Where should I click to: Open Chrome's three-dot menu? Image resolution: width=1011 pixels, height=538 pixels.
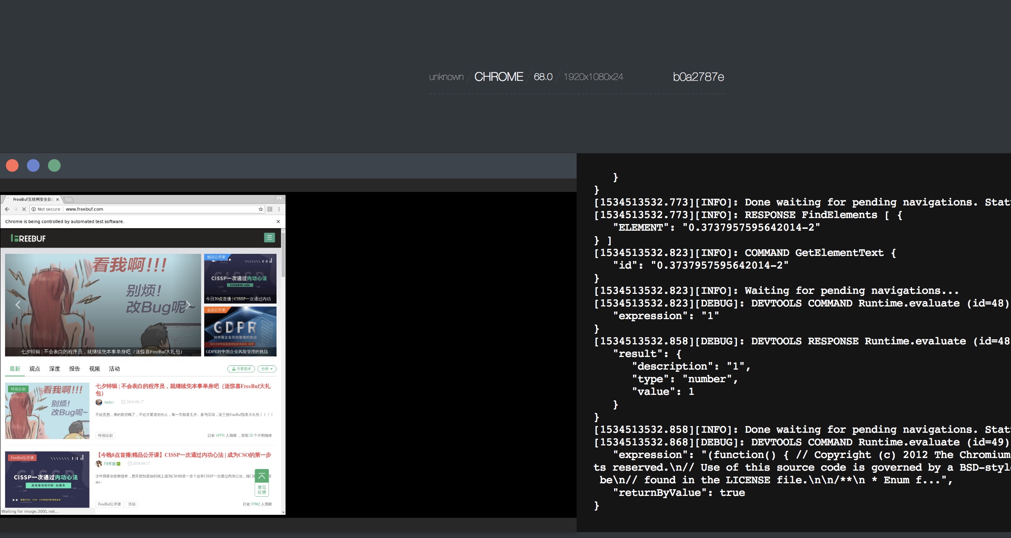point(279,209)
